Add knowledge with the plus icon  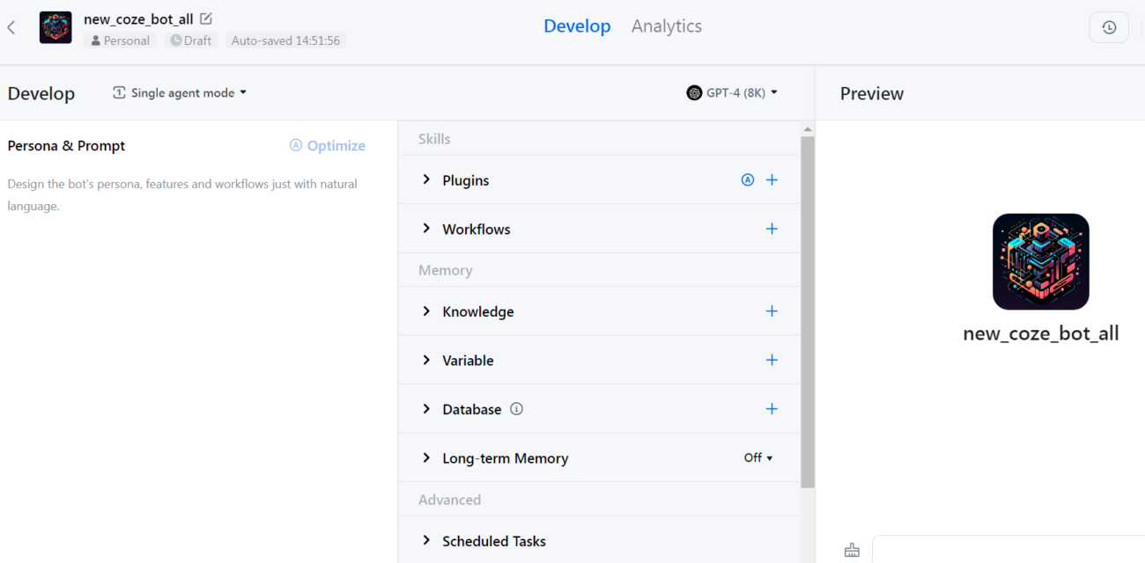pos(772,311)
